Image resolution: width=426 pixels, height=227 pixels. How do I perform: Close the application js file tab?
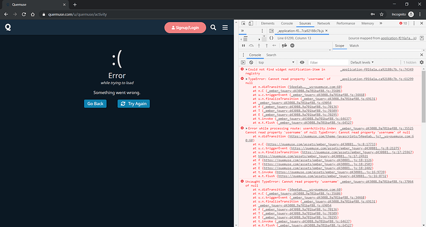pyautogui.click(x=327, y=31)
